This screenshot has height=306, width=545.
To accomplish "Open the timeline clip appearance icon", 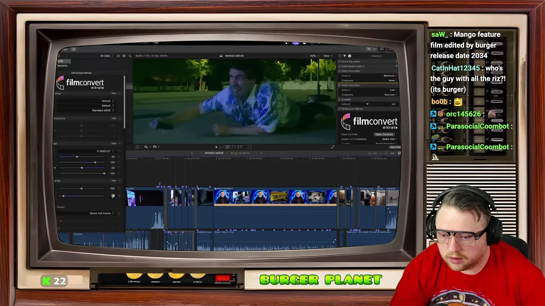I will [x=399, y=153].
